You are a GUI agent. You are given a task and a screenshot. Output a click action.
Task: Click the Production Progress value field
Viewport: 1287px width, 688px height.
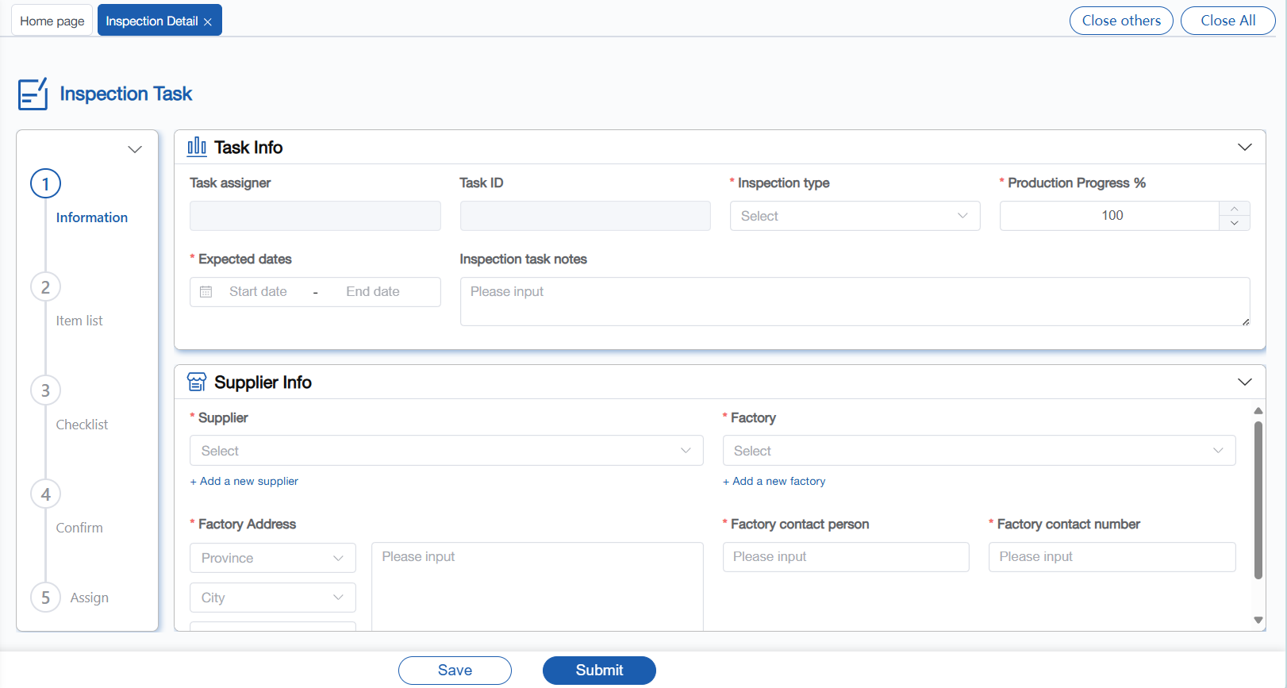1109,216
